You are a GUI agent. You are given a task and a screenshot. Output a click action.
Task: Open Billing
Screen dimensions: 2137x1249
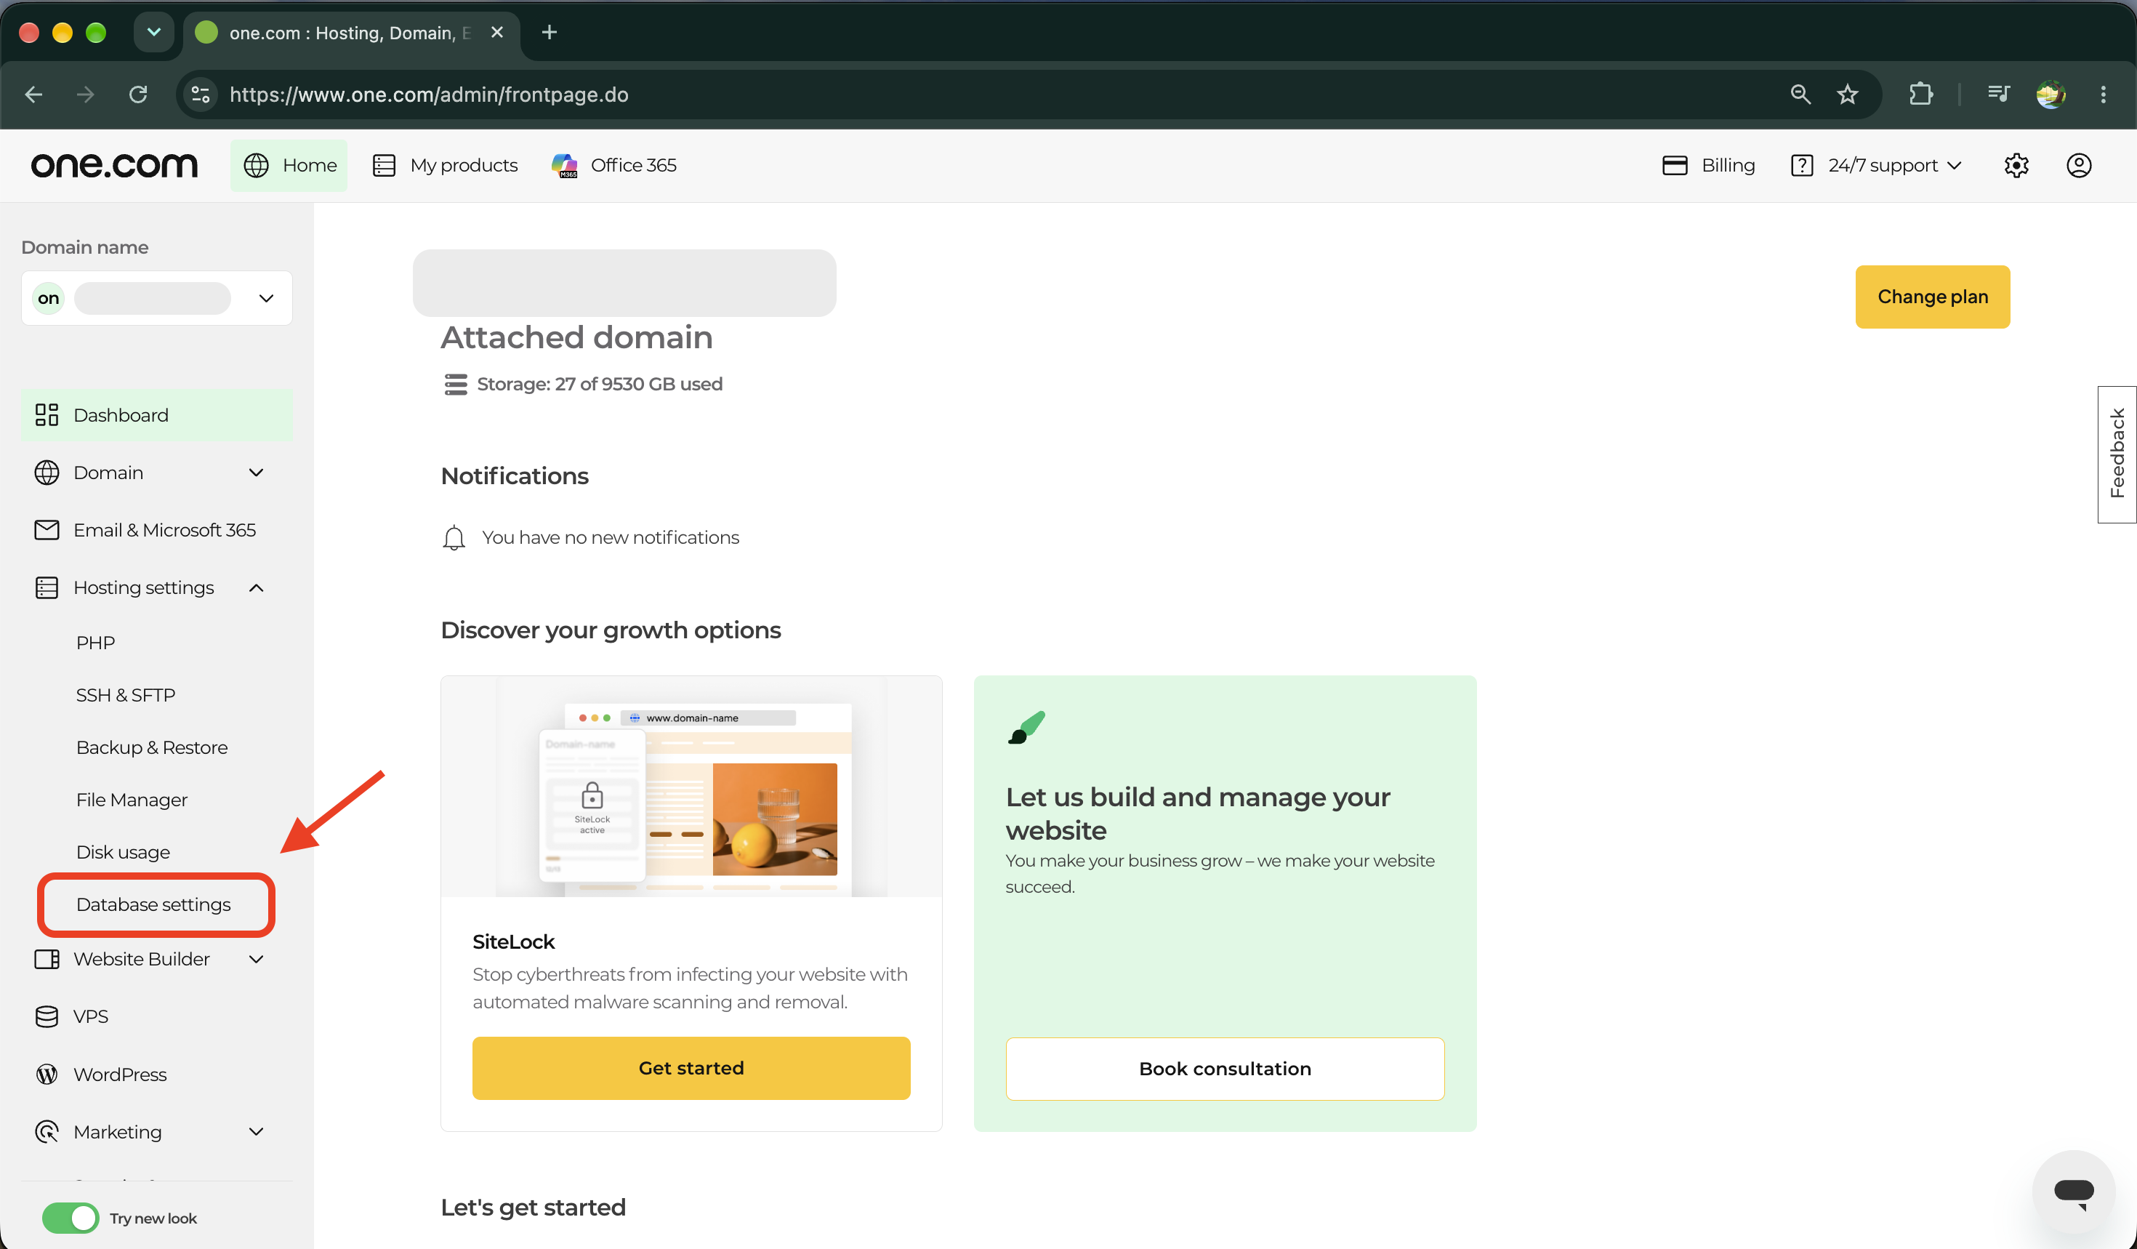tap(1709, 165)
